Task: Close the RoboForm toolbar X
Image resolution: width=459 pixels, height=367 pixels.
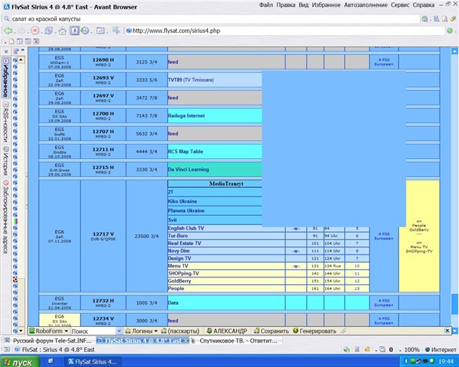Action: click(447, 330)
